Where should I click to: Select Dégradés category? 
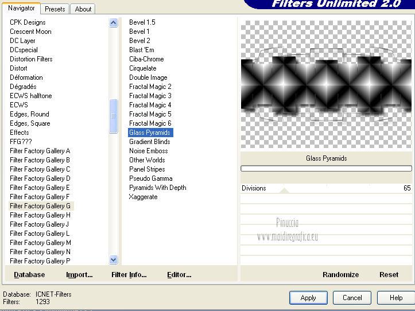23,87
